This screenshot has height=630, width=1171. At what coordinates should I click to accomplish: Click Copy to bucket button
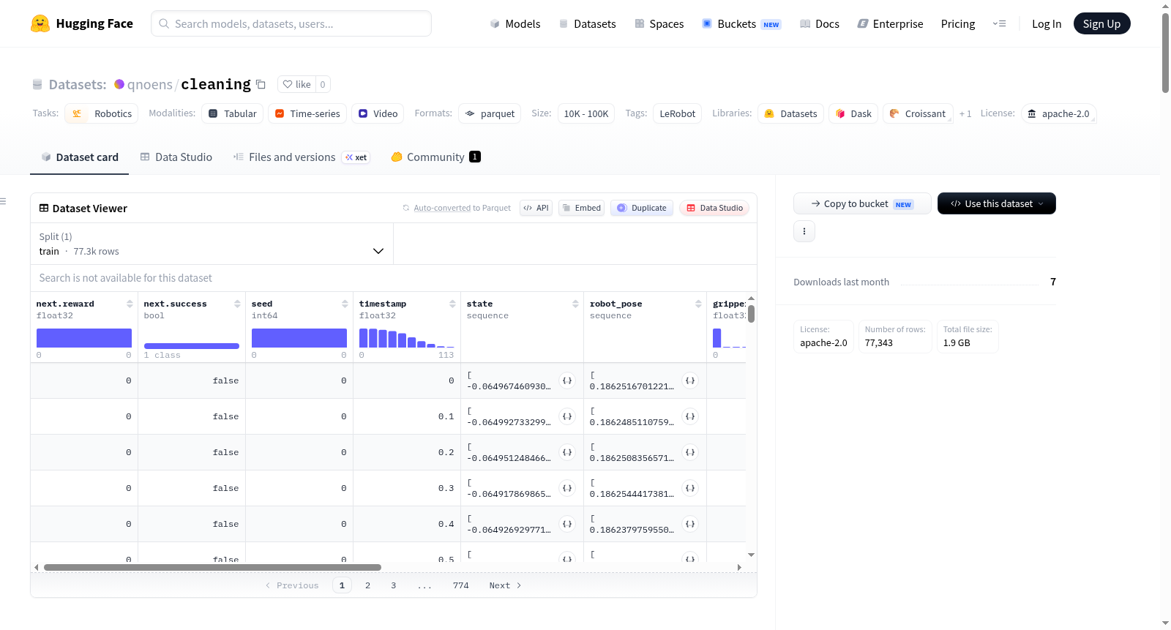(x=862, y=203)
